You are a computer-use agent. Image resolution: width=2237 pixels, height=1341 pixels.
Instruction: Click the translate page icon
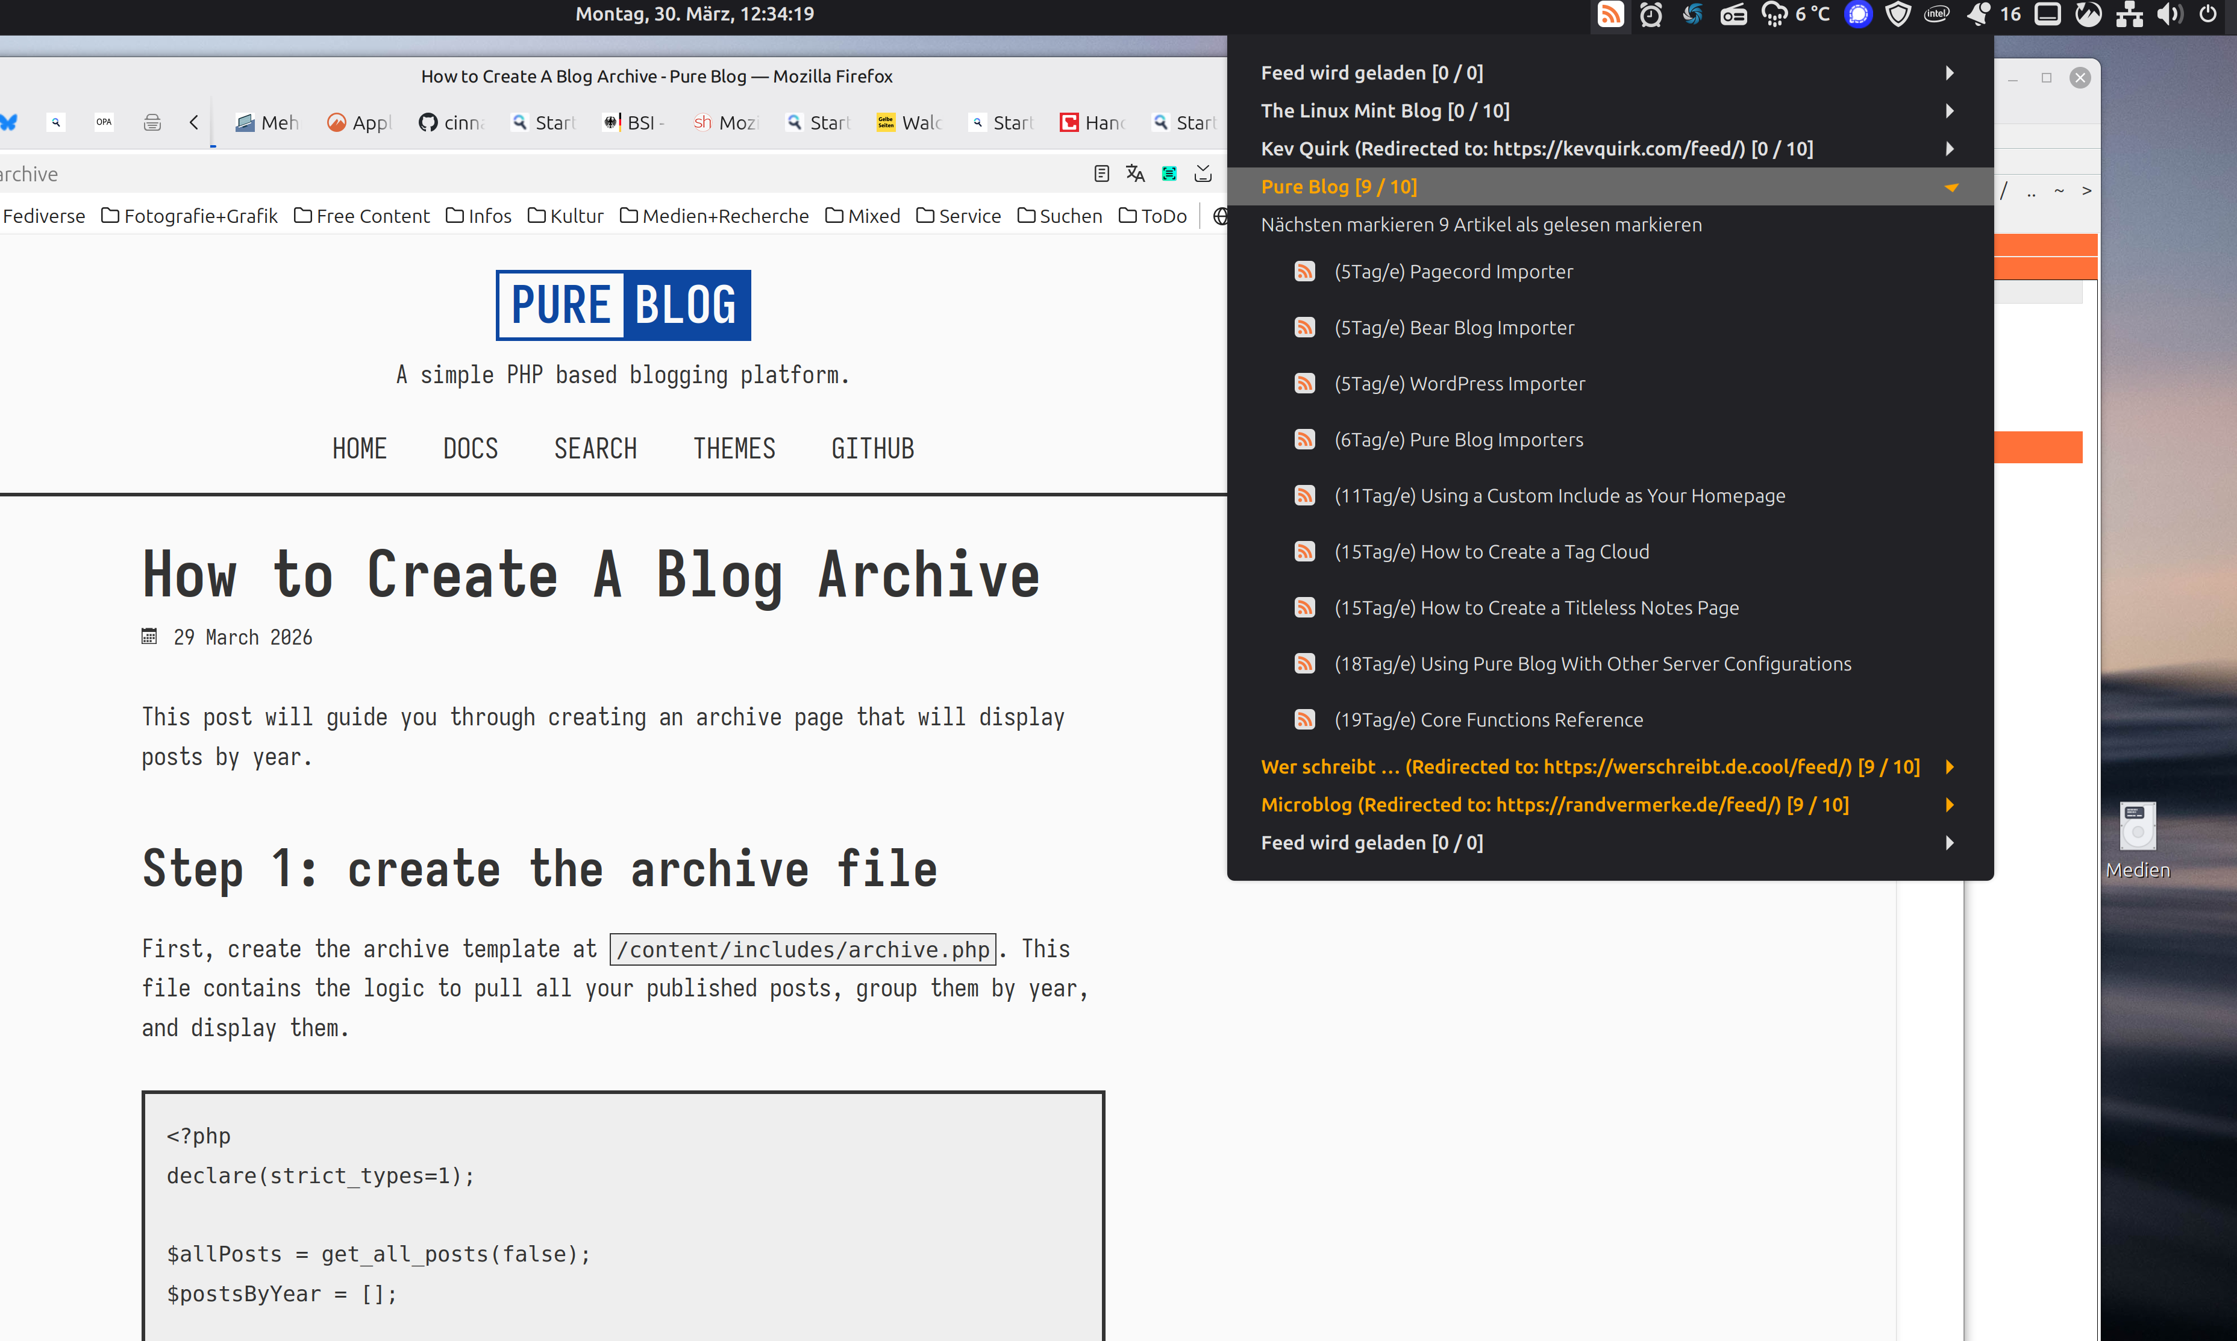tap(1136, 172)
